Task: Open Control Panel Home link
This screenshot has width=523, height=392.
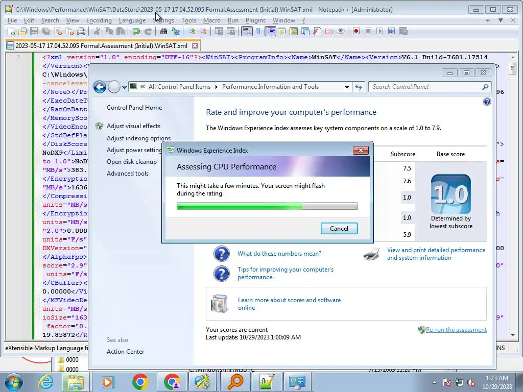Action: click(134, 108)
